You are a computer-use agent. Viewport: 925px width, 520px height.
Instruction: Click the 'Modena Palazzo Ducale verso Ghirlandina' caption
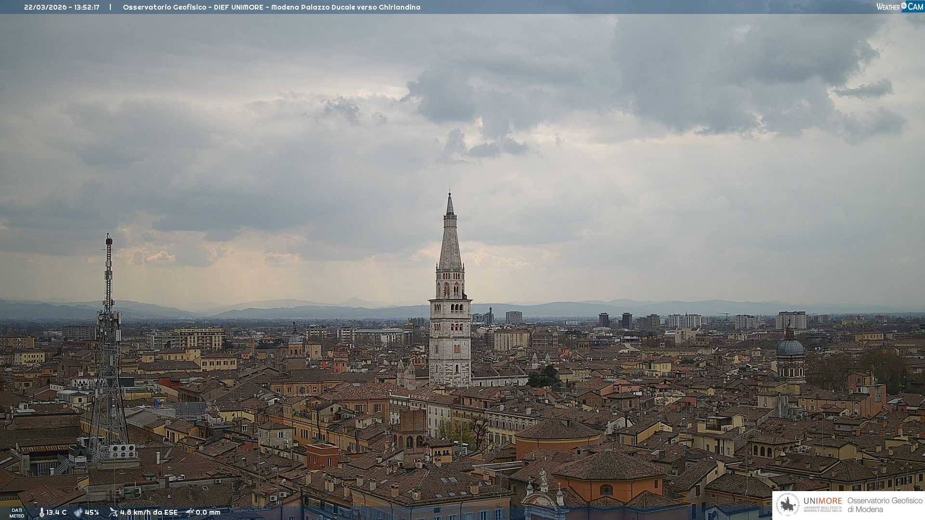click(x=345, y=7)
